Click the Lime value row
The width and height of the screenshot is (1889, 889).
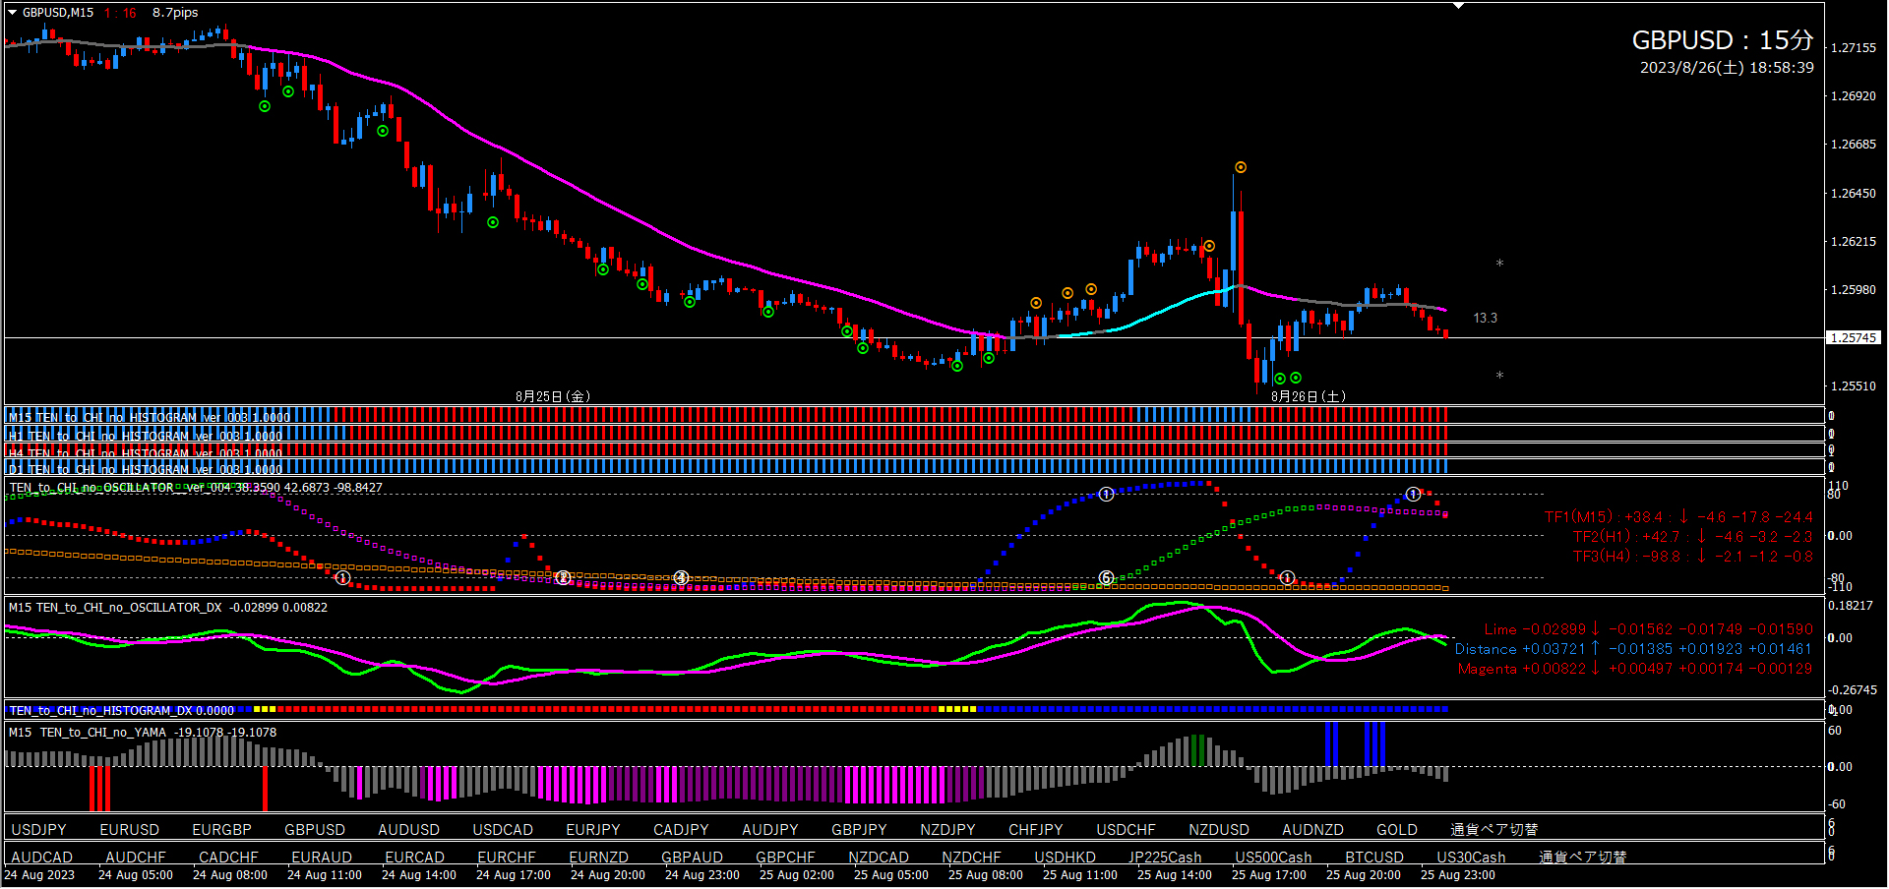click(1648, 629)
